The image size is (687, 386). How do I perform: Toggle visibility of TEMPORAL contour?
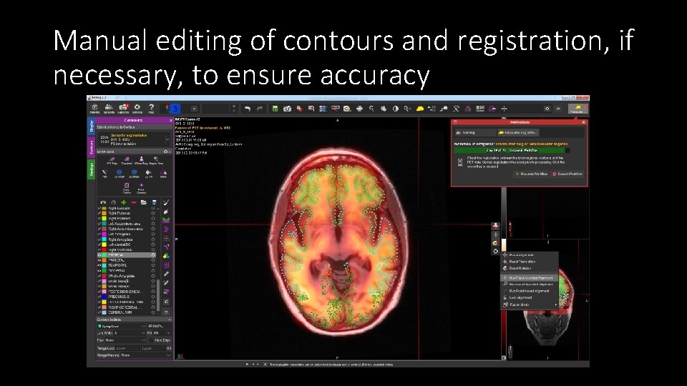pyautogui.click(x=99, y=265)
